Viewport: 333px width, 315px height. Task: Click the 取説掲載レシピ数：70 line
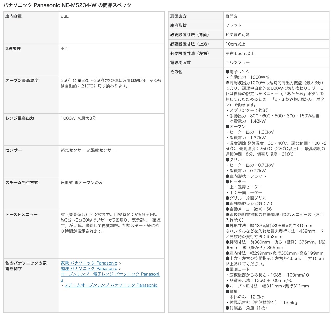(249, 204)
